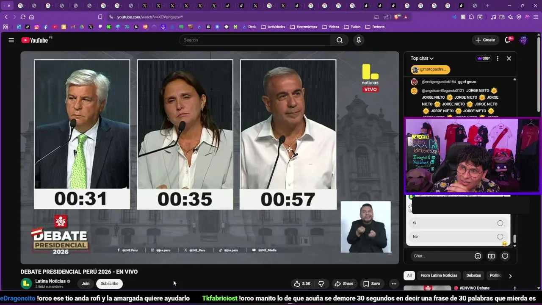Click the pinned @motopach9 chat chip
The width and height of the screenshot is (542, 305).
pos(430,69)
